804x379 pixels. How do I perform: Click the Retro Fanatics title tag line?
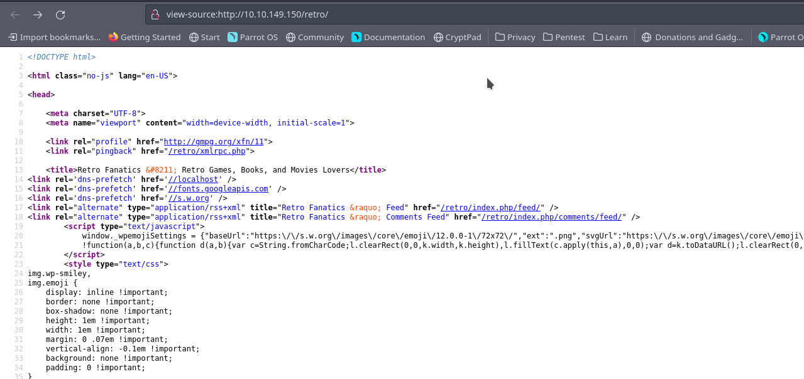click(x=216, y=170)
